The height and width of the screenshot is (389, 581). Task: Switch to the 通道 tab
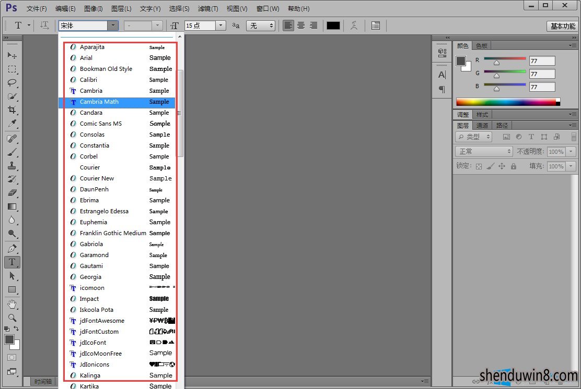click(482, 126)
